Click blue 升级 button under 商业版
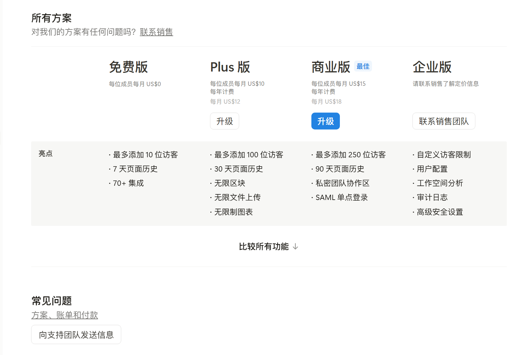The width and height of the screenshot is (531, 355). (326, 121)
